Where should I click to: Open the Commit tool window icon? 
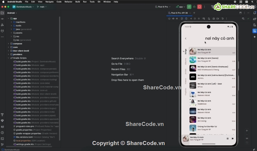click(2, 19)
